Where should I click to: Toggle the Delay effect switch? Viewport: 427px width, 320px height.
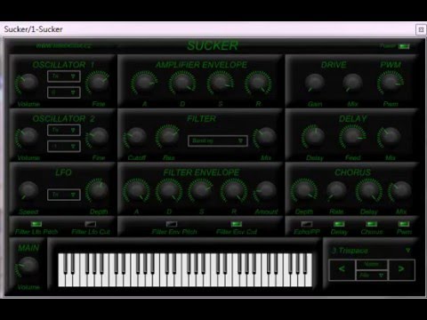click(x=339, y=224)
